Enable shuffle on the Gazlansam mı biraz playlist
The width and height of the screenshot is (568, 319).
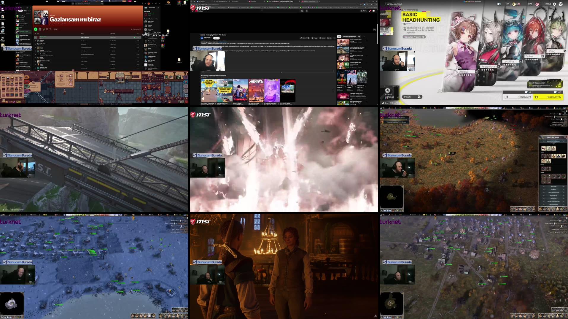tap(44, 29)
